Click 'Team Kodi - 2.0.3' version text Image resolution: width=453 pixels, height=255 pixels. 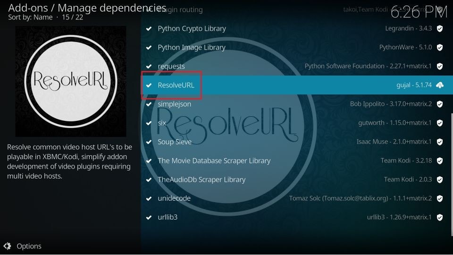(408, 179)
